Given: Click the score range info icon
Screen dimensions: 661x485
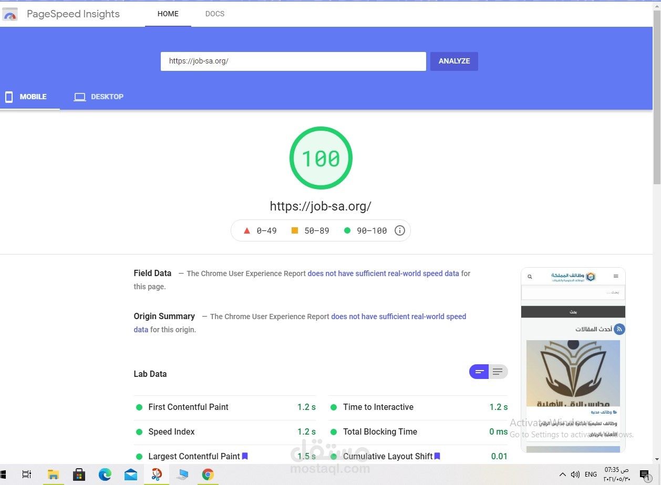Looking at the screenshot, I should tap(399, 230).
